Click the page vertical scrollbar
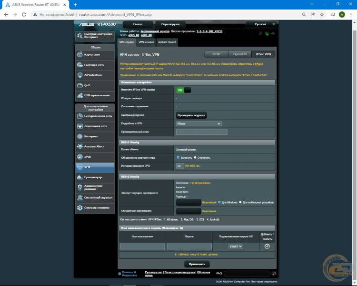The width and height of the screenshot is (357, 286). coord(355,153)
